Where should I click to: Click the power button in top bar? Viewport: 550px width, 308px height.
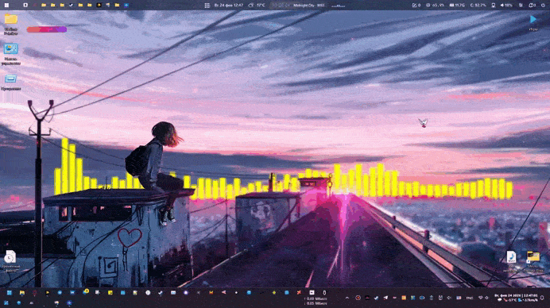543,6
